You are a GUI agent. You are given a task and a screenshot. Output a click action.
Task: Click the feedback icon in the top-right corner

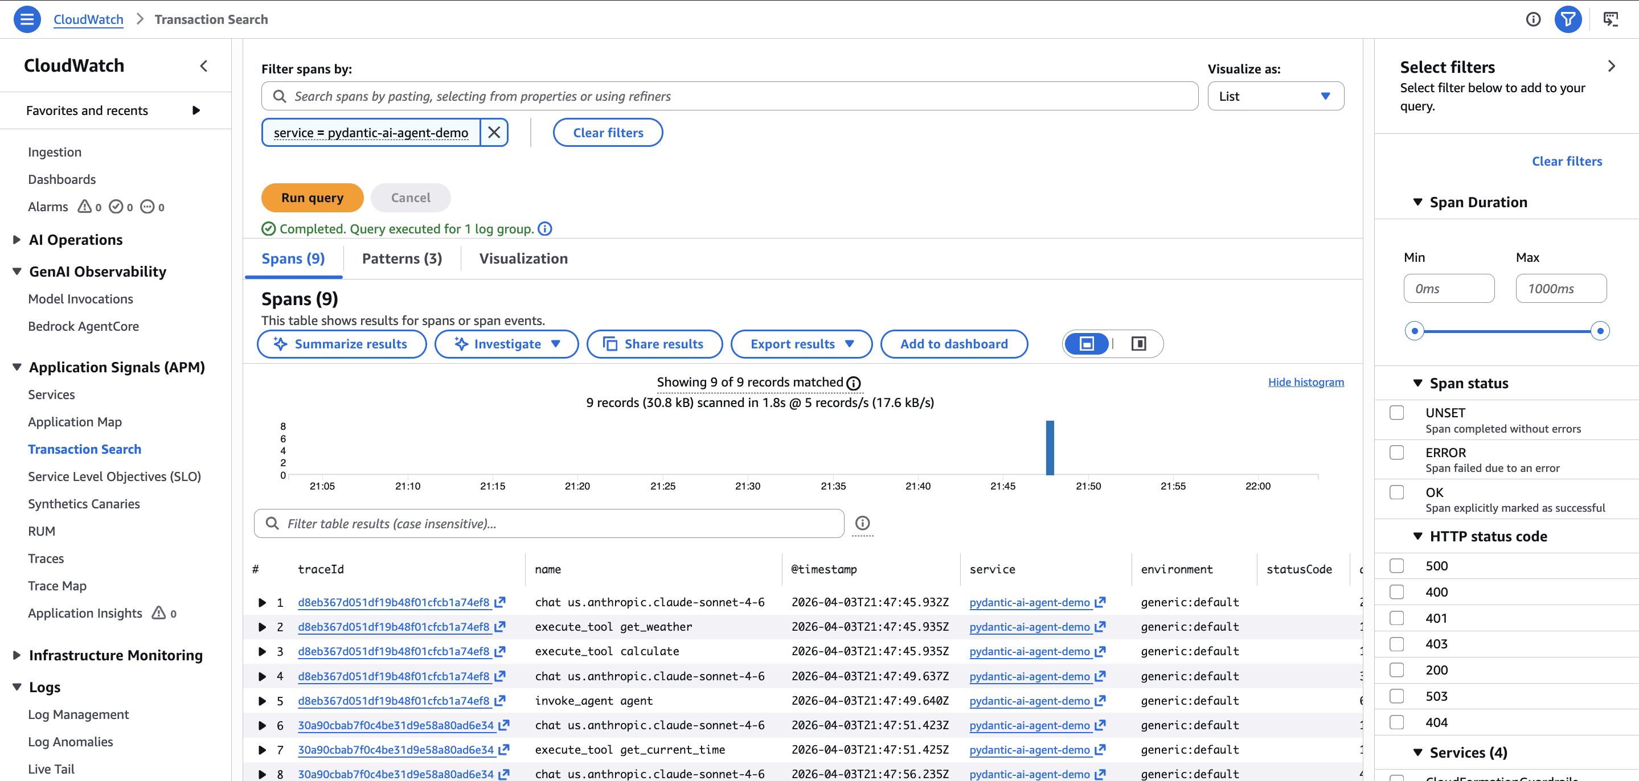click(1611, 19)
